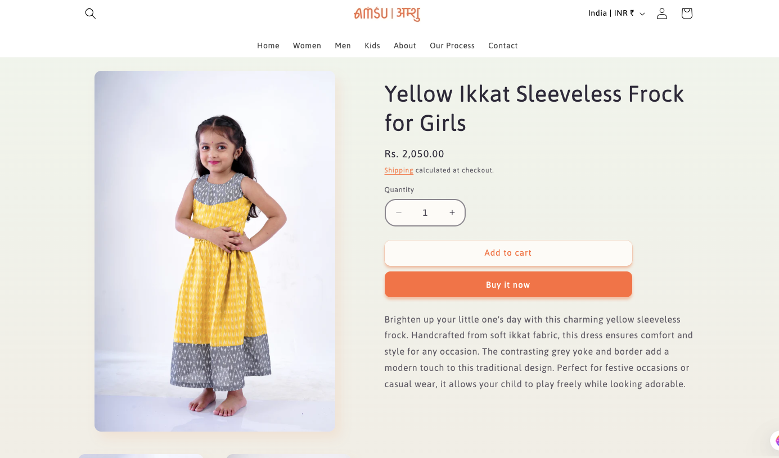Open the main yellow frock product image
The height and width of the screenshot is (458, 779).
coord(215,251)
